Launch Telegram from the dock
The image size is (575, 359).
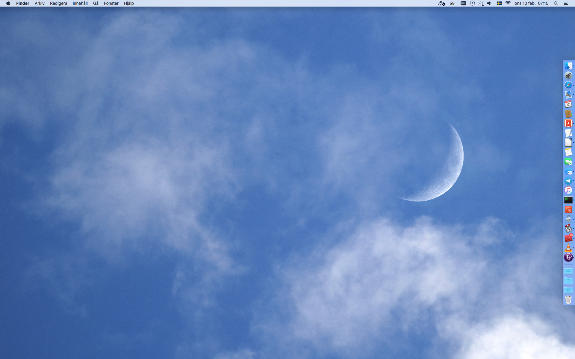click(x=568, y=181)
